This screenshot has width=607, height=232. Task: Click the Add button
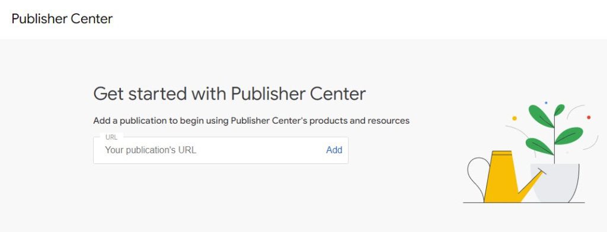[334, 150]
